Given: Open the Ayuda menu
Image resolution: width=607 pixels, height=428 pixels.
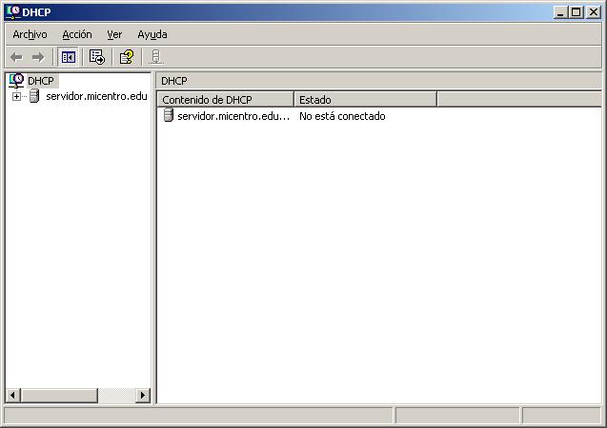Looking at the screenshot, I should pos(152,34).
